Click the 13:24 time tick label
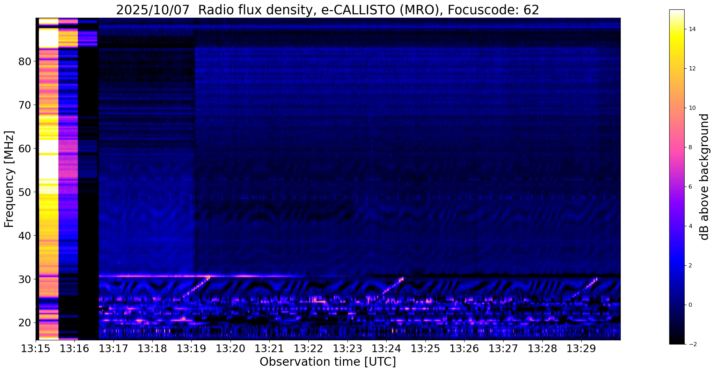This screenshot has width=715, height=372. tap(386, 349)
